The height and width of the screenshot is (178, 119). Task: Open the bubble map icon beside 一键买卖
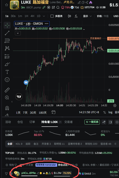104,122
